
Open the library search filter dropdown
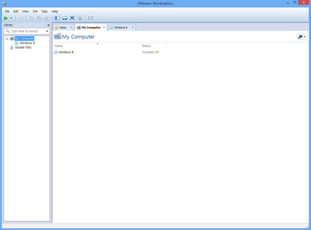pos(47,31)
